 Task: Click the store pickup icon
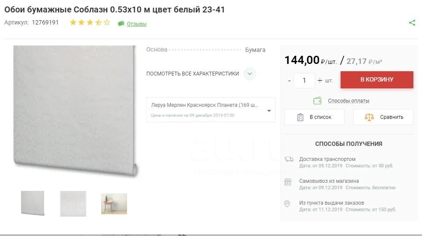288,182
